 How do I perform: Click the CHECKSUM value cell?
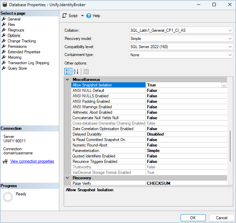click(x=186, y=183)
